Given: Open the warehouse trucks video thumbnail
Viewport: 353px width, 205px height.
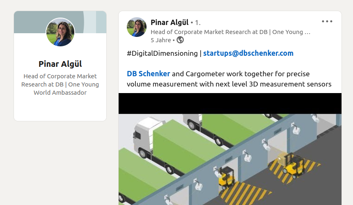Looking at the screenshot, I should pos(230,160).
